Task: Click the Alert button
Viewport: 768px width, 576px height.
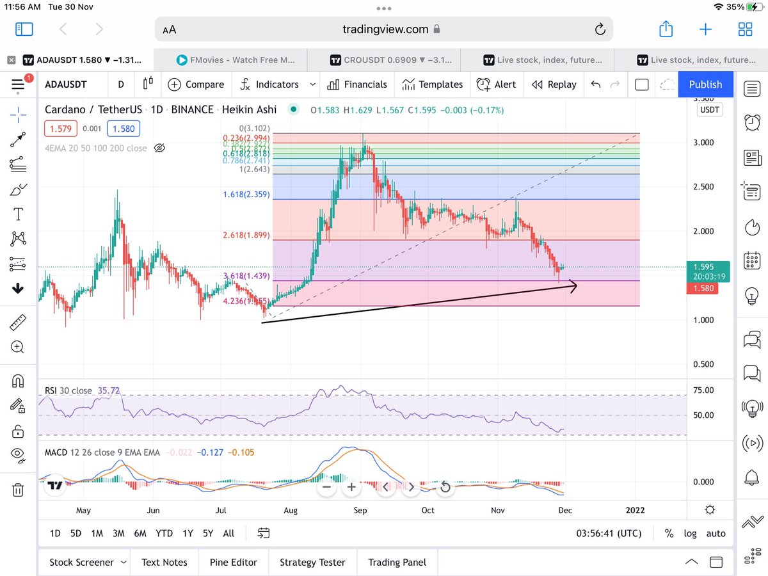Action: [497, 84]
